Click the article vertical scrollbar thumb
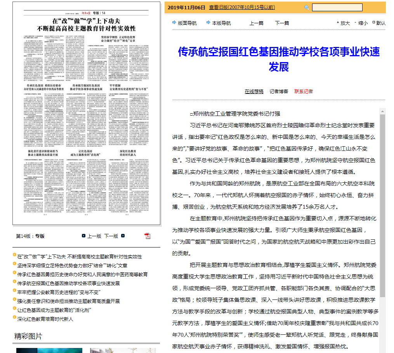Screen dimensions: 394x353 point(382,206)
